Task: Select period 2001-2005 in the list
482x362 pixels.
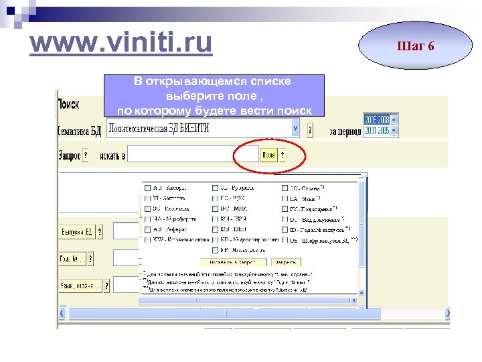Action: (x=376, y=131)
